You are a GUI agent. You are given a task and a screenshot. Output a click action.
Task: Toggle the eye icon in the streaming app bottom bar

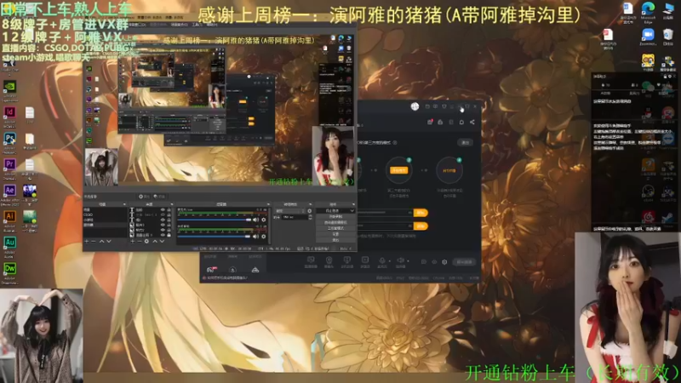[434, 262]
